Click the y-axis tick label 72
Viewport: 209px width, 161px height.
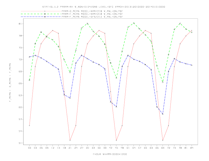[x=20, y=59]
